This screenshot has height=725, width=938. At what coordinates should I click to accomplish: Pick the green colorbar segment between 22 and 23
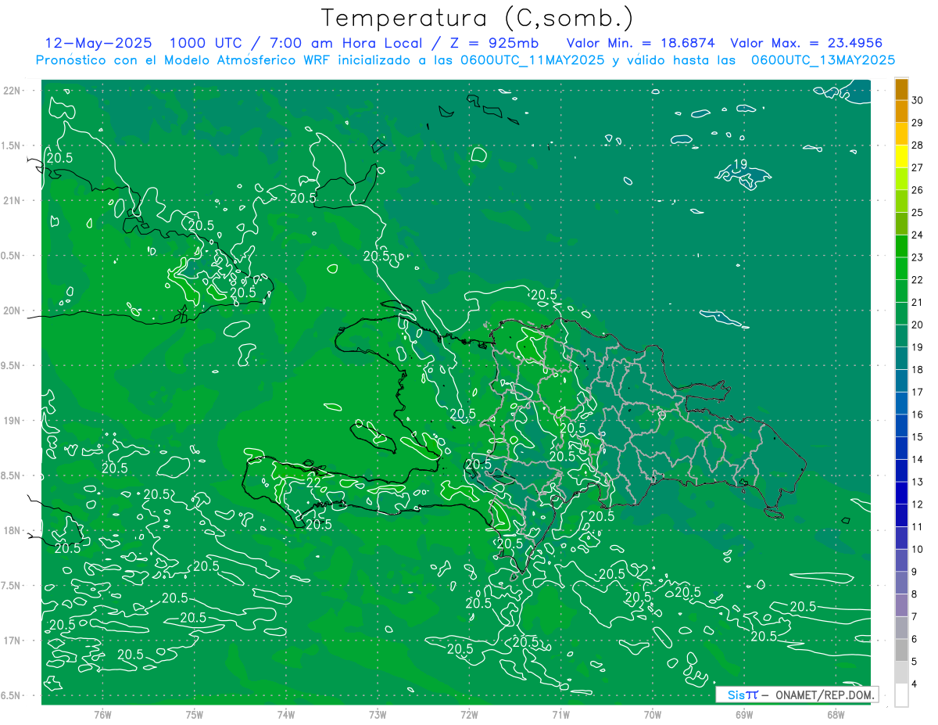coord(901,269)
